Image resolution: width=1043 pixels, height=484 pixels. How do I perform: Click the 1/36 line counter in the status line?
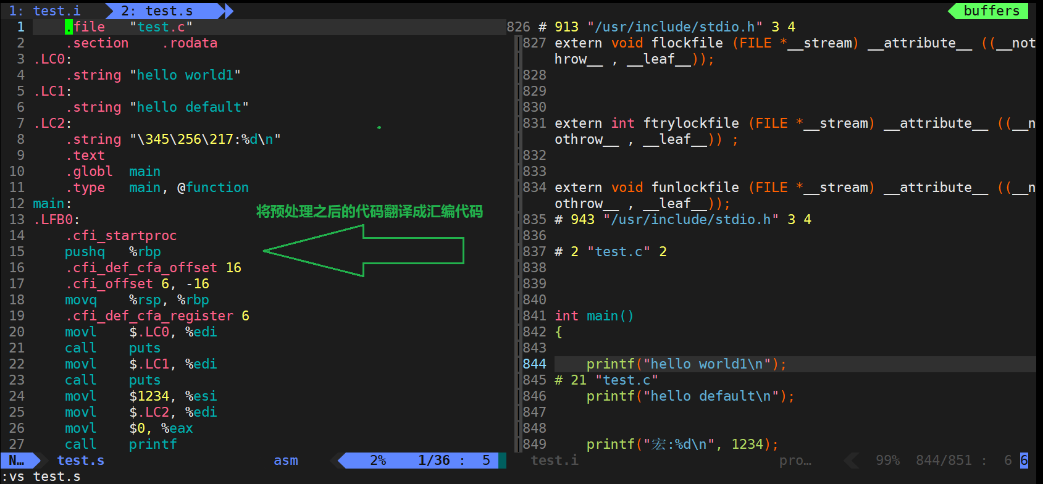point(434,460)
